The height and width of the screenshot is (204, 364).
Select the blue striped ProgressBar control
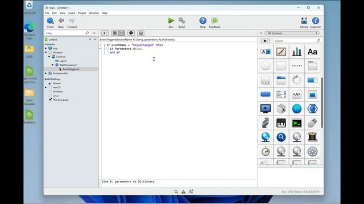[266, 95]
